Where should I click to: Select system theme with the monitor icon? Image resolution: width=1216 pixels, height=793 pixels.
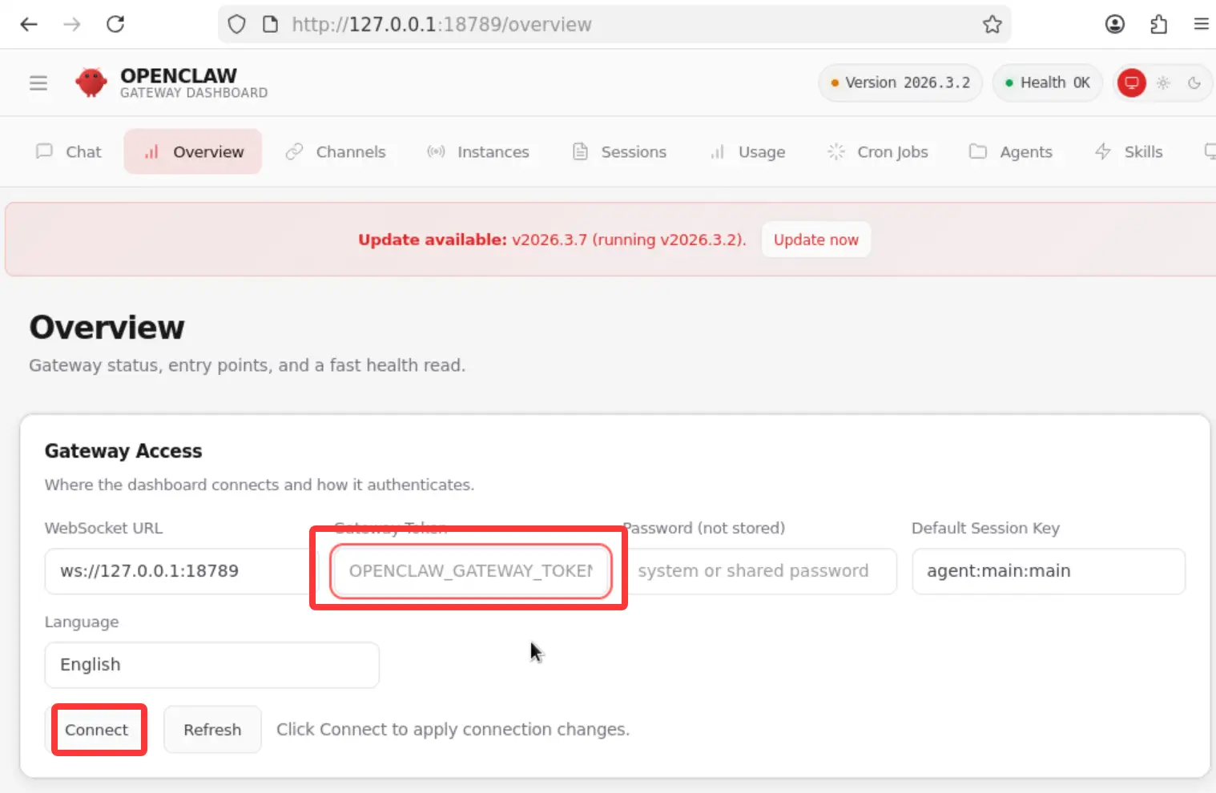point(1131,83)
